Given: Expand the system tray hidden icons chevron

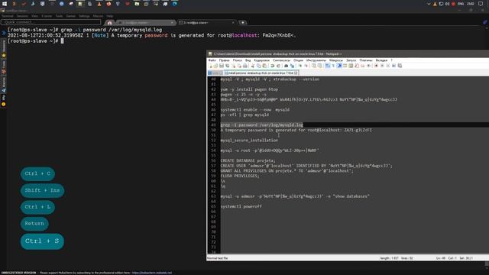Looking at the screenshot, I should pyautogui.click(x=429, y=4).
